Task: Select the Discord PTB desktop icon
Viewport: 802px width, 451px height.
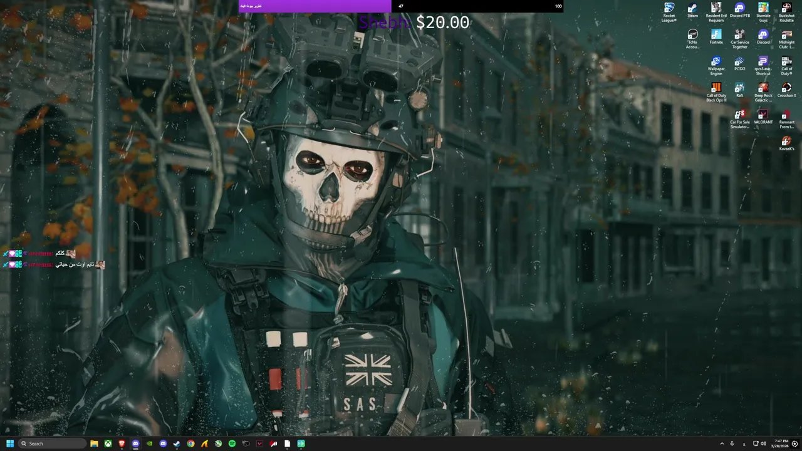Action: [739, 10]
